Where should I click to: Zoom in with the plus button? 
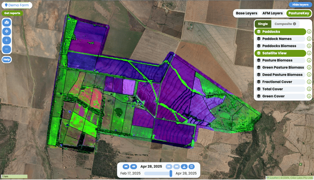pyautogui.click(x=6, y=40)
